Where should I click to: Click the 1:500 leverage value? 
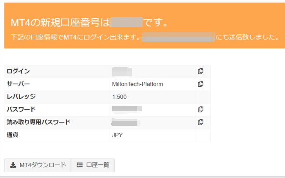click(119, 97)
